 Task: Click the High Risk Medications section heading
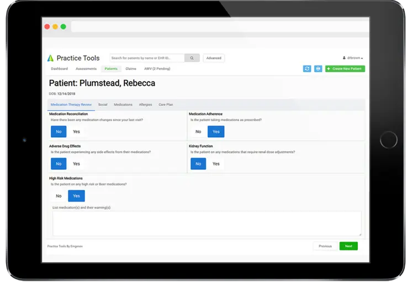[66, 178]
